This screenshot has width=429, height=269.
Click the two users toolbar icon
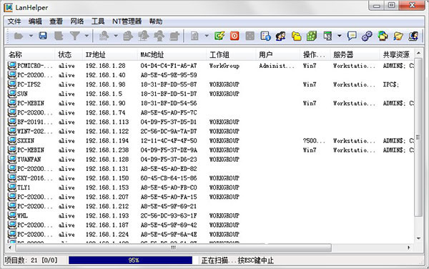[281, 36]
